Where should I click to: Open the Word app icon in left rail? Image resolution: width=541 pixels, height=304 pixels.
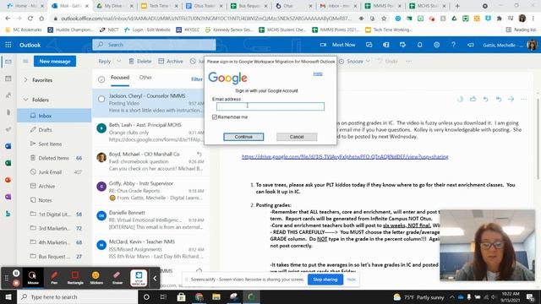click(8, 146)
